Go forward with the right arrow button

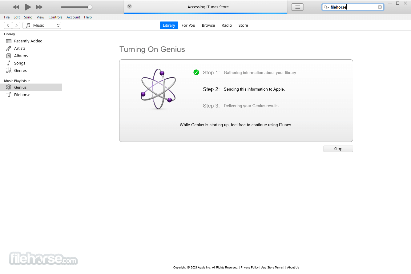pyautogui.click(x=16, y=25)
